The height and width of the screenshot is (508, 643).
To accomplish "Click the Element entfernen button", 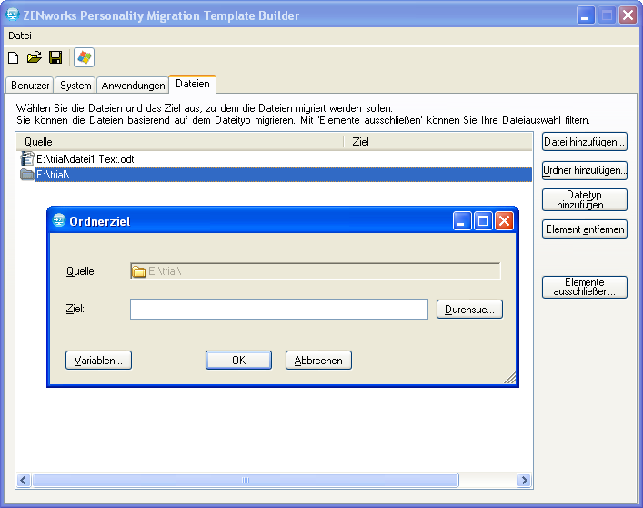I will pyautogui.click(x=585, y=229).
